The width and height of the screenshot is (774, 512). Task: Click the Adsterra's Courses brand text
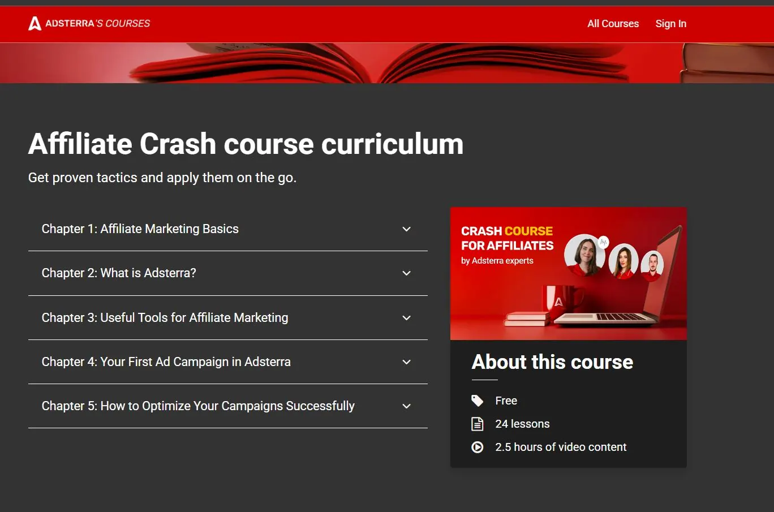(98, 23)
